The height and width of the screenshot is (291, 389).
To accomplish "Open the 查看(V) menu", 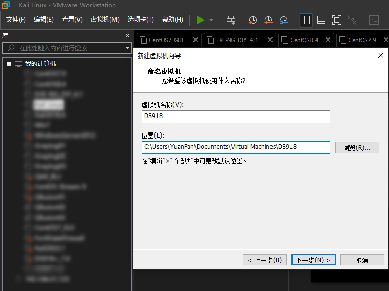I will pos(72,20).
